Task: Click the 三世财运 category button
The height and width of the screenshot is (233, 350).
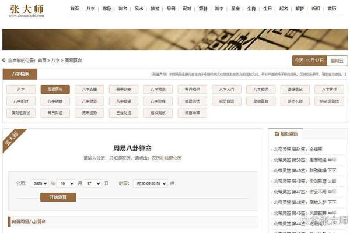Action: click(124, 113)
